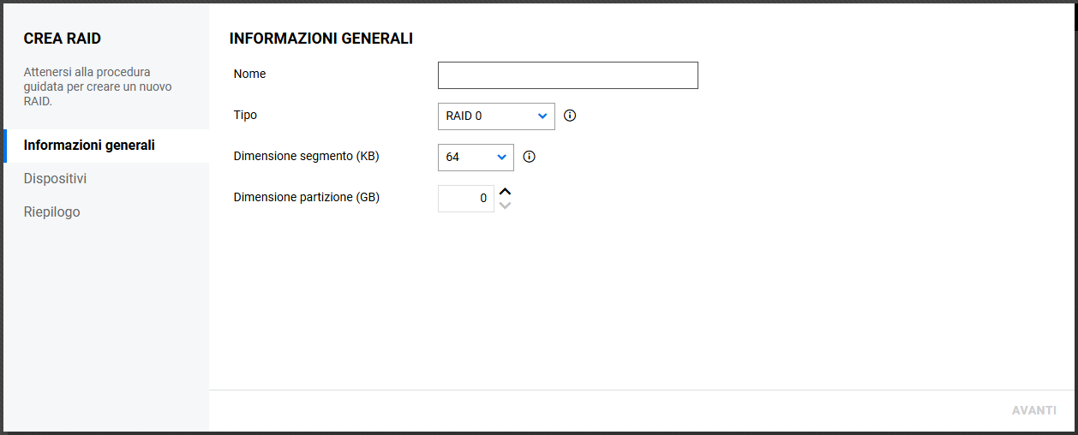The width and height of the screenshot is (1078, 435).
Task: Click the partition size number field
Action: (465, 199)
